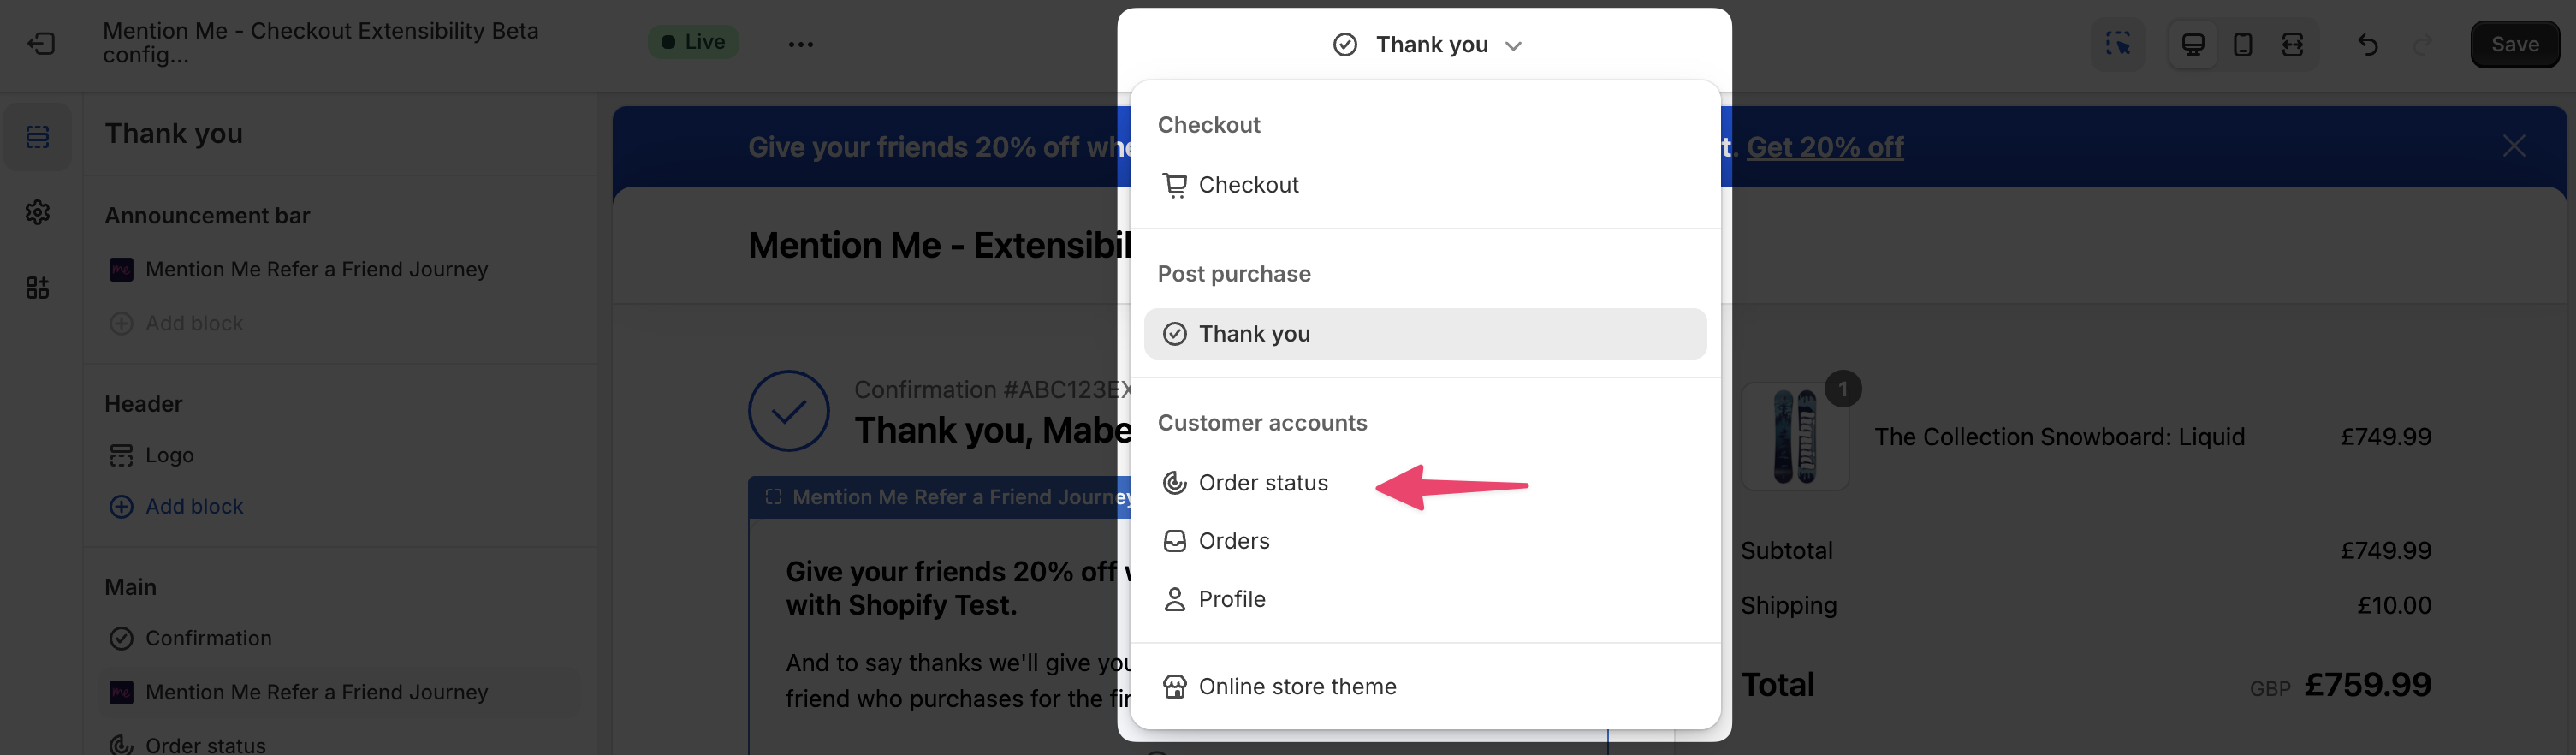Undo the last change
Image resolution: width=2576 pixels, height=755 pixels.
(x=2367, y=44)
